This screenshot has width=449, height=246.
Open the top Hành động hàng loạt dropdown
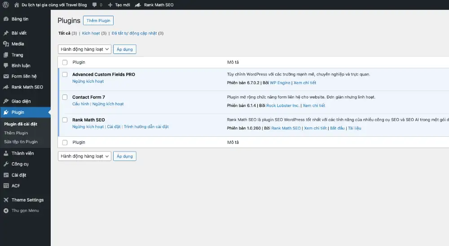(x=84, y=49)
